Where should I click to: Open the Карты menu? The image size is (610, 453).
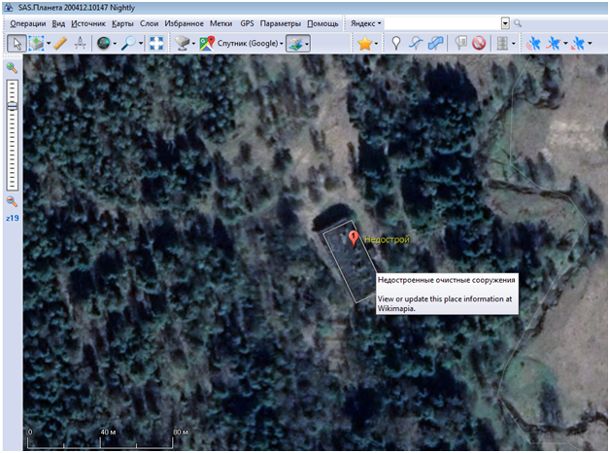pos(122,23)
